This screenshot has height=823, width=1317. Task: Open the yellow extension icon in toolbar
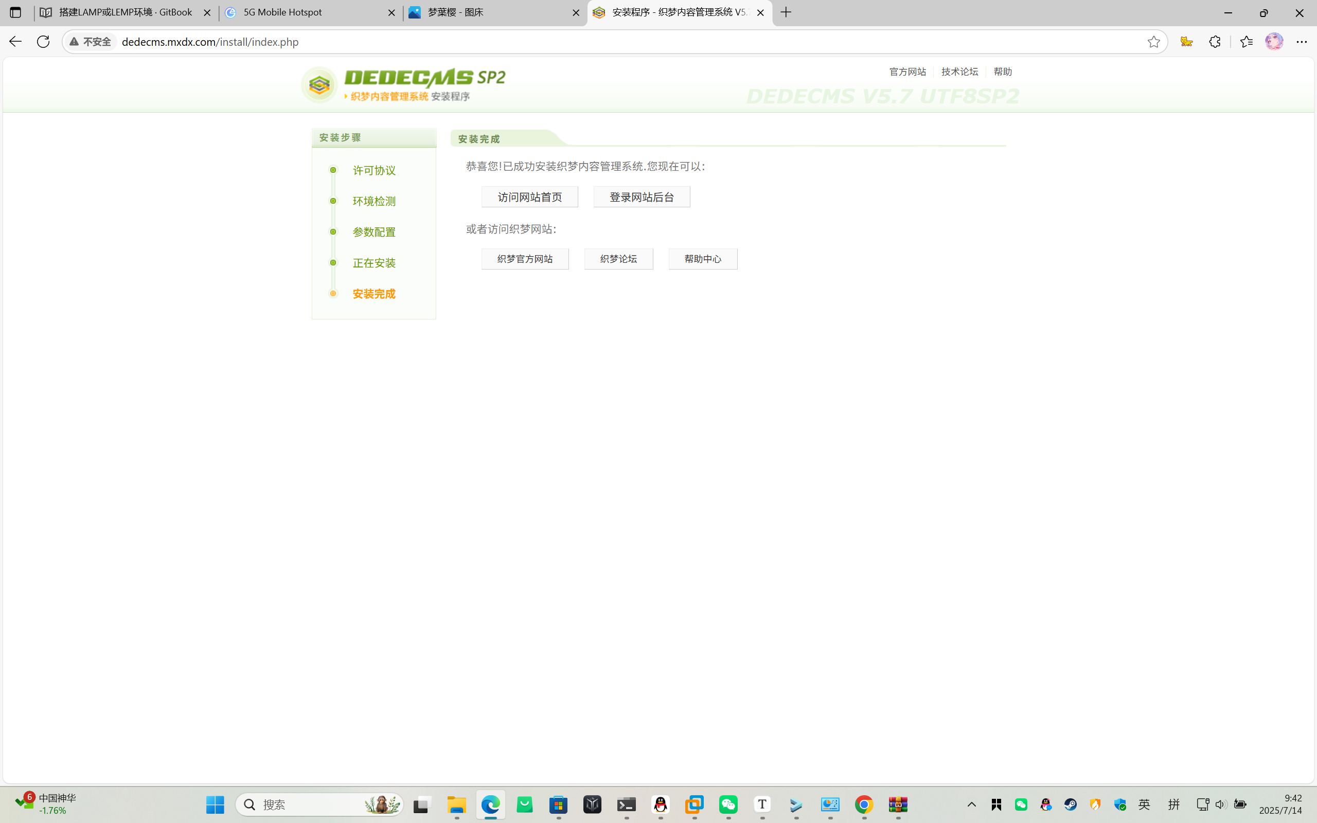coord(1186,42)
